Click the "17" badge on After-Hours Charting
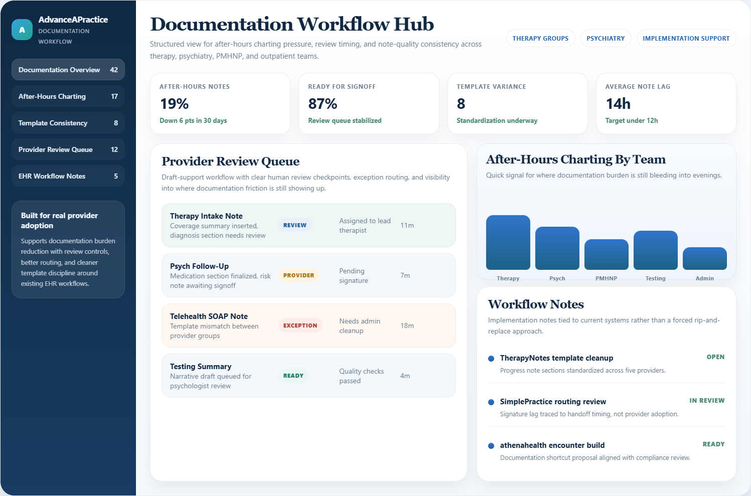Image resolution: width=751 pixels, height=496 pixels. (114, 96)
